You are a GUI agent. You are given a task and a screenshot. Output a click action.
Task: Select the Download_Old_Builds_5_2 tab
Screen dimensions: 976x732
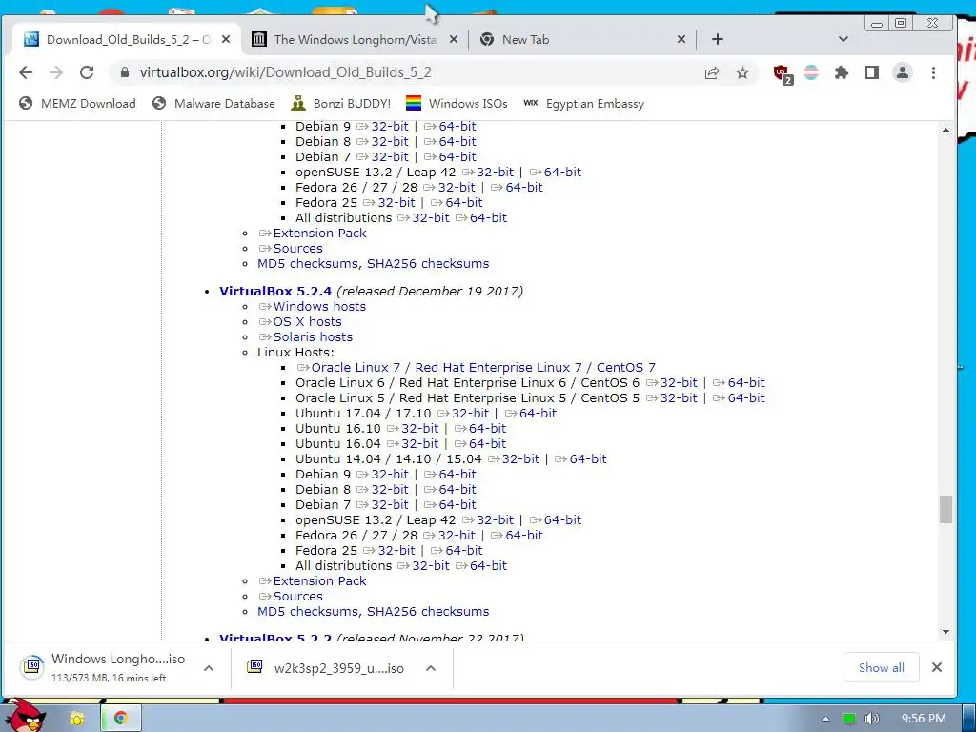click(128, 39)
